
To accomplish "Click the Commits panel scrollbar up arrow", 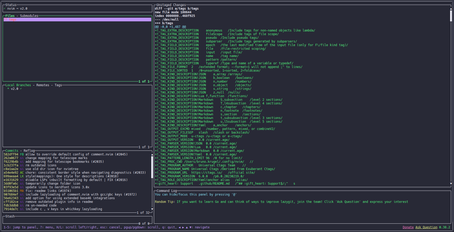I will coord(152,154).
